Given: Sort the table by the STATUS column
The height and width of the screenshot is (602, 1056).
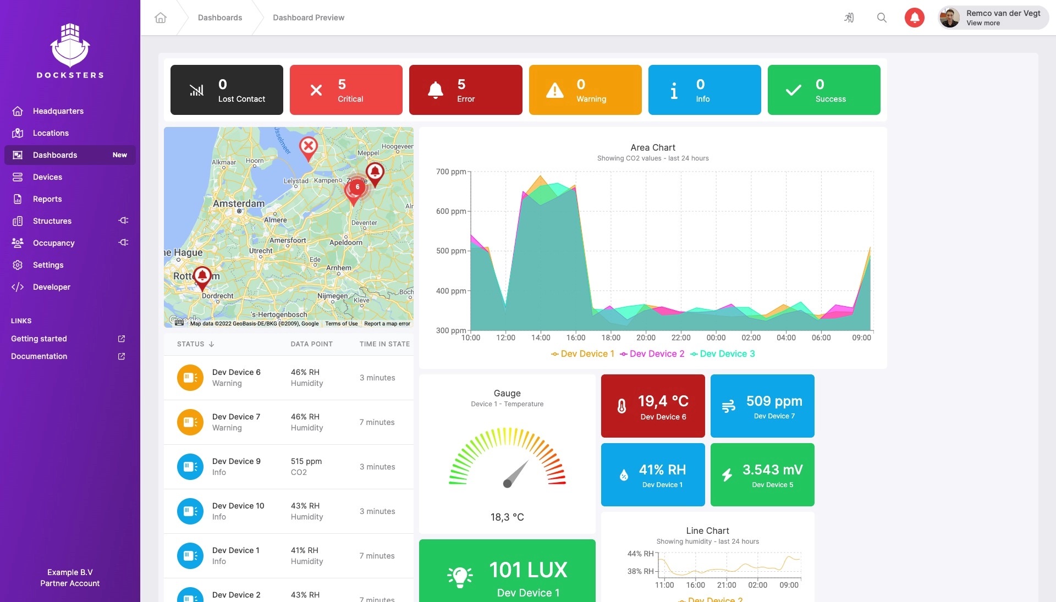Looking at the screenshot, I should [x=195, y=344].
